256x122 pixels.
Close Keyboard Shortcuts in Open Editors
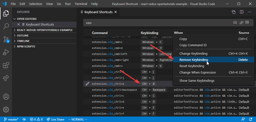18,25
